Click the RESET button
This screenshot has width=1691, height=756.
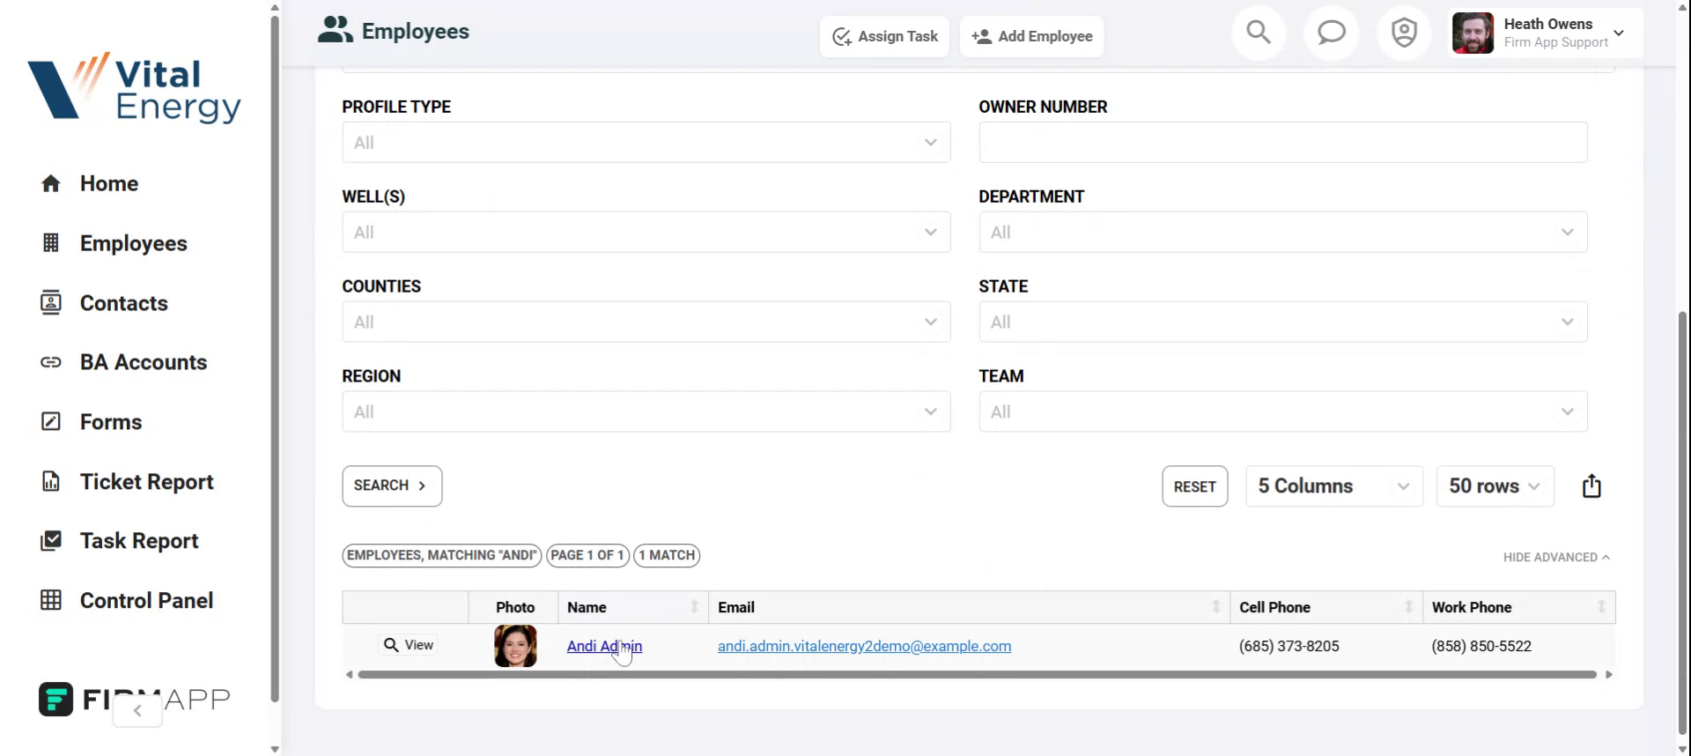click(x=1195, y=486)
